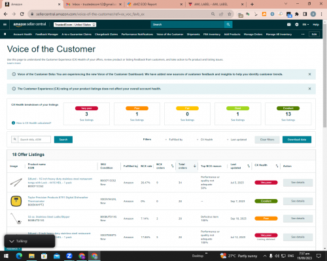Dismiss the Voice of the Customer Beta banner
This screenshot has height=261, width=327.
(x=309, y=74)
